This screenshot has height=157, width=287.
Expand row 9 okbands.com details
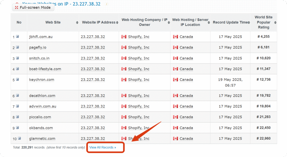coord(17,128)
